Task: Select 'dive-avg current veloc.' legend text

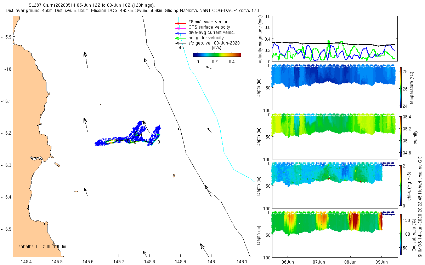Action: point(211,33)
